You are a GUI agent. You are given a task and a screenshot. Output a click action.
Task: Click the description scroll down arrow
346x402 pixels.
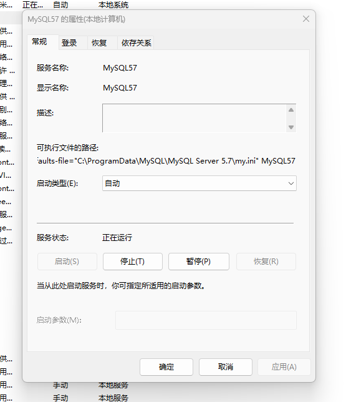tap(291, 127)
